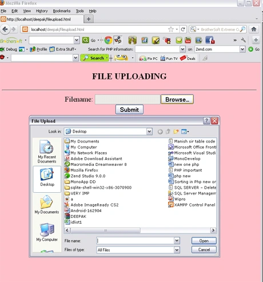Click the File name input field

tap(136, 241)
